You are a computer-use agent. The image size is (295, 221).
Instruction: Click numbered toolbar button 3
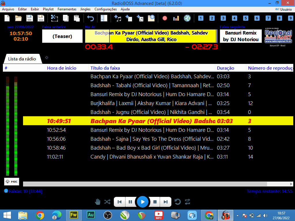coord(223,18)
